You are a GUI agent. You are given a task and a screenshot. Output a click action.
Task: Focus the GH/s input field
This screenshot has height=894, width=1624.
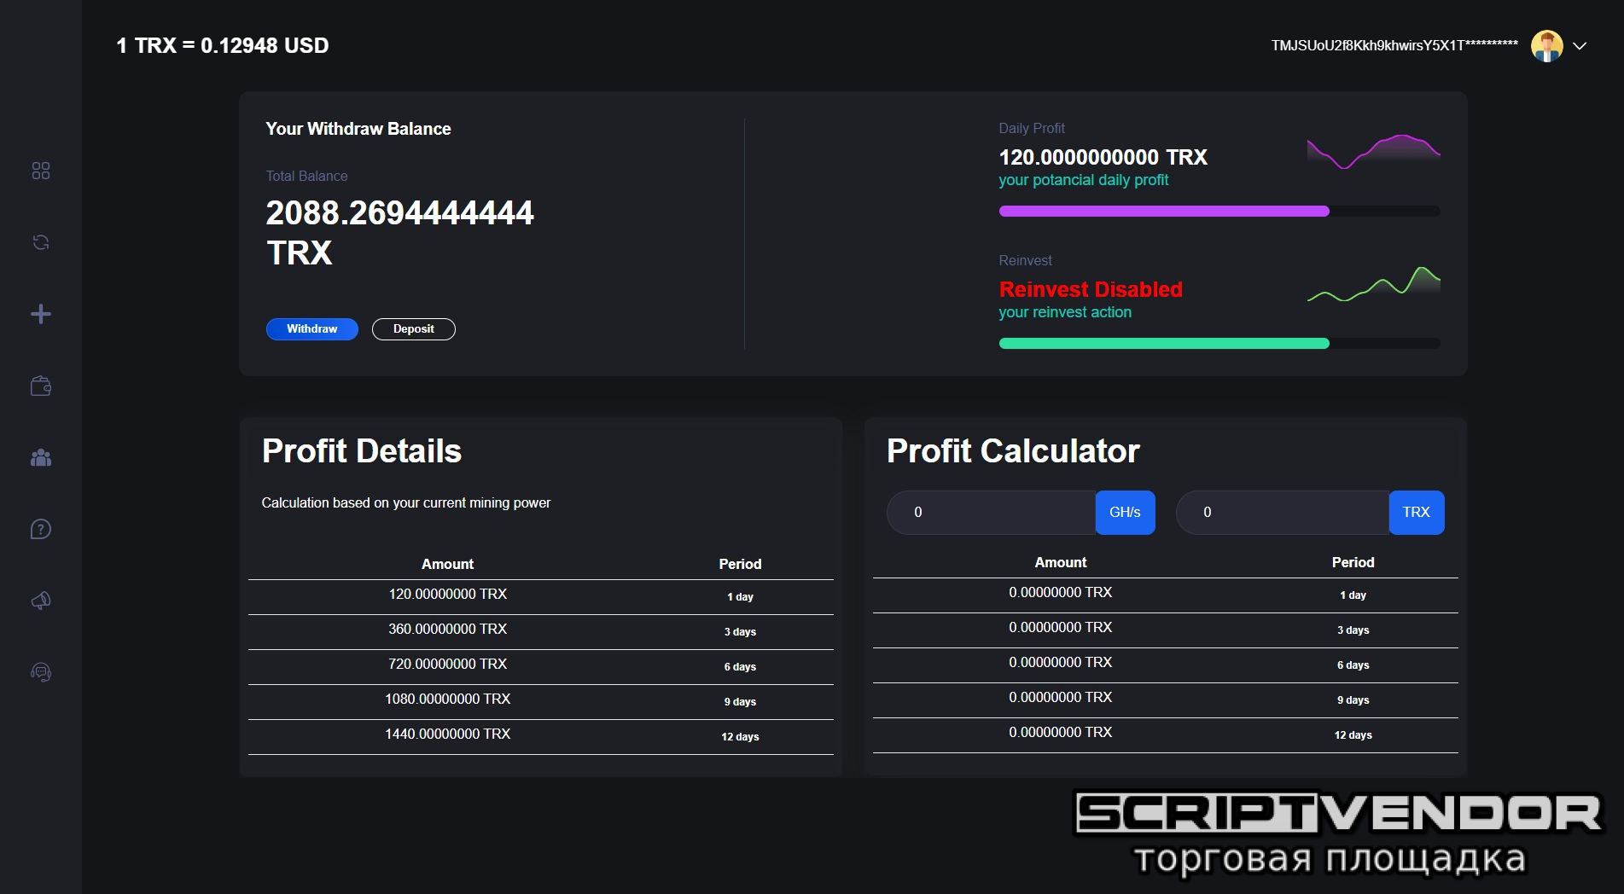point(992,513)
